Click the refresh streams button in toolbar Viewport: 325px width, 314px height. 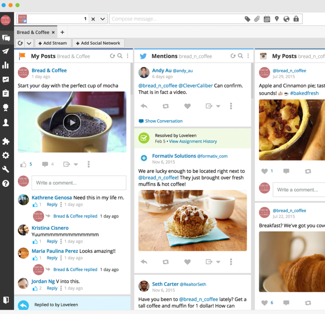point(20,43)
